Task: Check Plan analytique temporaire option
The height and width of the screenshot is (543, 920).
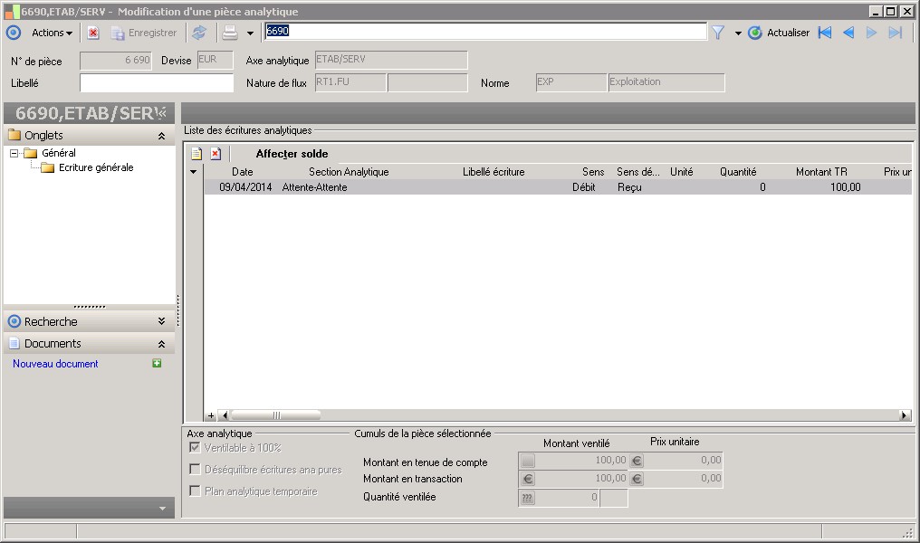Action: [195, 491]
